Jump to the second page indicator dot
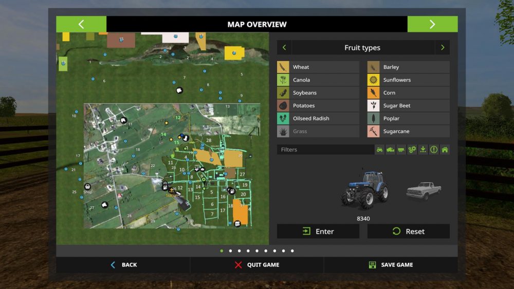514x289 pixels. (x=230, y=251)
